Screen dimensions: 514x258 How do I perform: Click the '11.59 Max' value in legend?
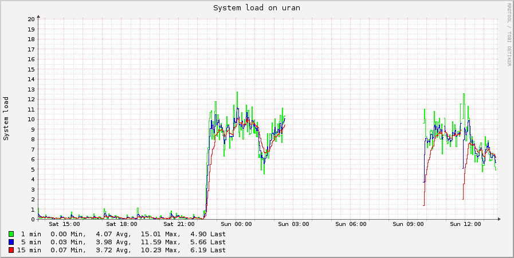tap(160, 243)
